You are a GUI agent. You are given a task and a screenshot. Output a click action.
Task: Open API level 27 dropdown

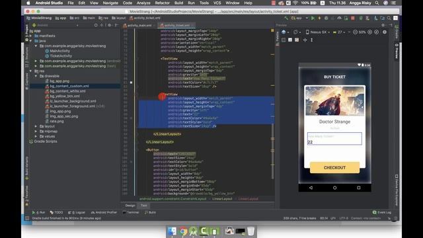click(x=339, y=32)
